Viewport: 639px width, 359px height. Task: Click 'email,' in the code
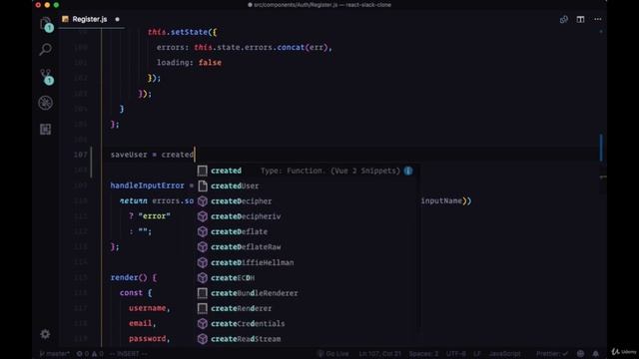point(143,323)
